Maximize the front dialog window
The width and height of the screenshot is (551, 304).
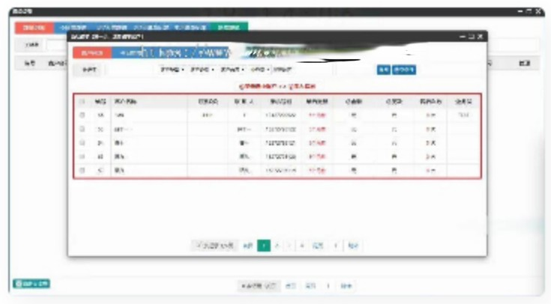coord(472,37)
